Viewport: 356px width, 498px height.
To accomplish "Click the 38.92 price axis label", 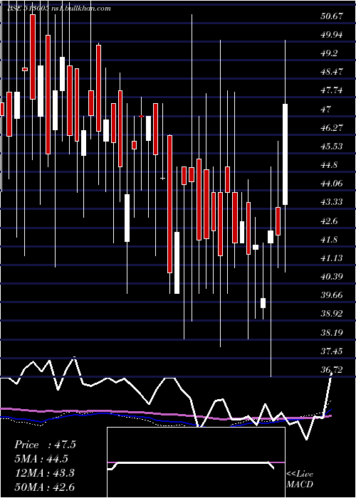I will [332, 314].
